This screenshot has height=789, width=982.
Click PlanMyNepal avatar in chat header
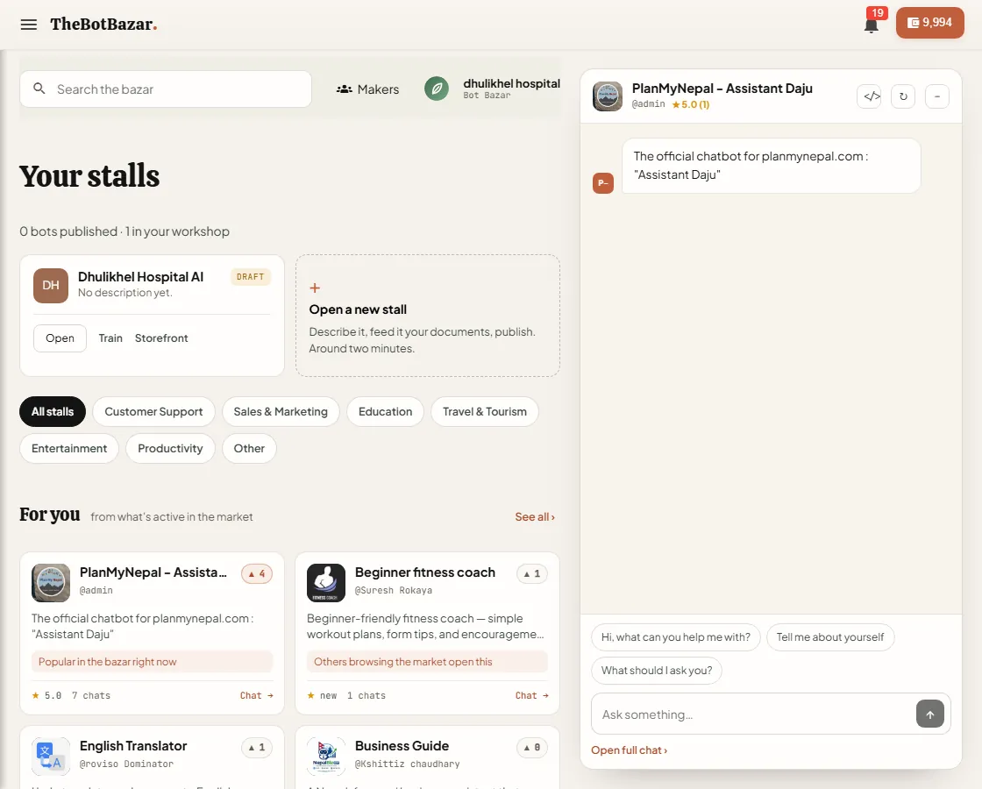coord(608,96)
